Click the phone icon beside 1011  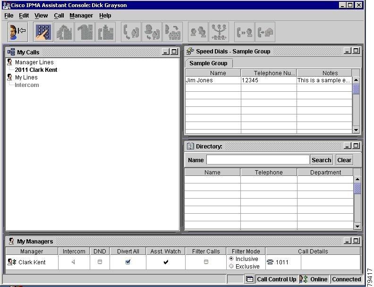click(x=270, y=262)
